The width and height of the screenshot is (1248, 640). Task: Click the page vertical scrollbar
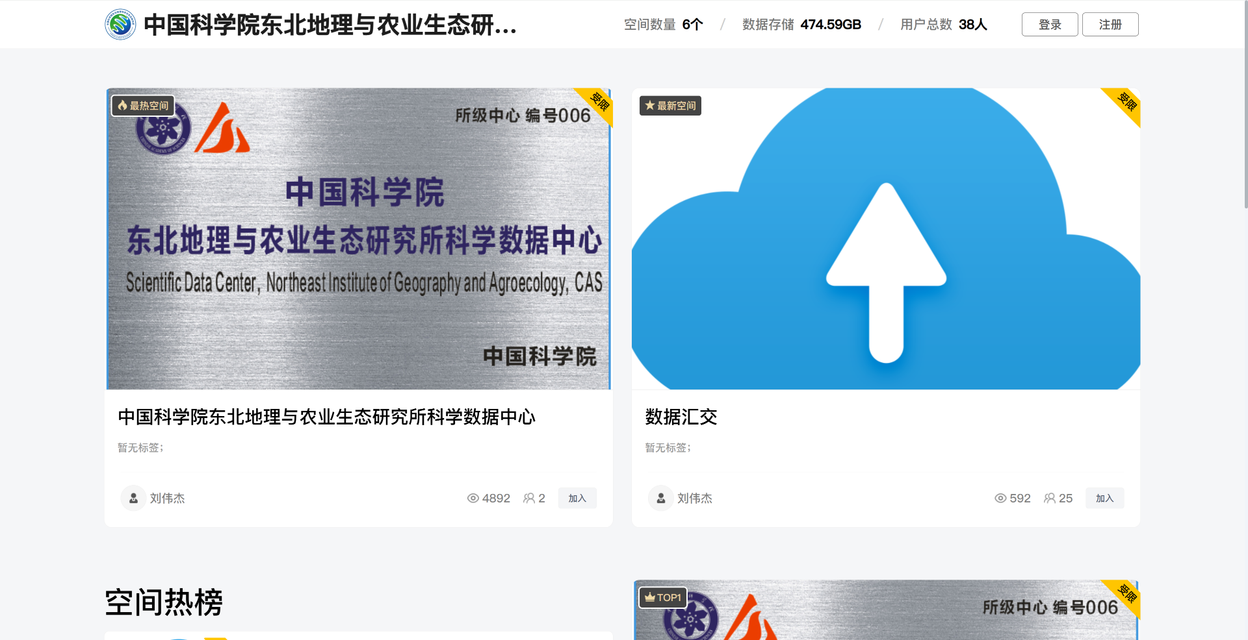tap(1245, 104)
